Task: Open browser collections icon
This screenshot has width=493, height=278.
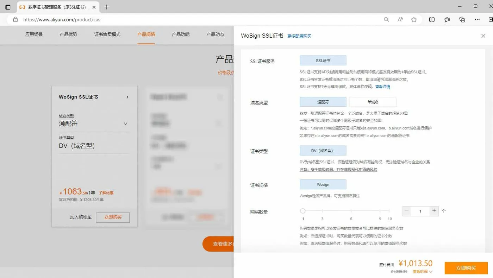Action: coord(462,20)
